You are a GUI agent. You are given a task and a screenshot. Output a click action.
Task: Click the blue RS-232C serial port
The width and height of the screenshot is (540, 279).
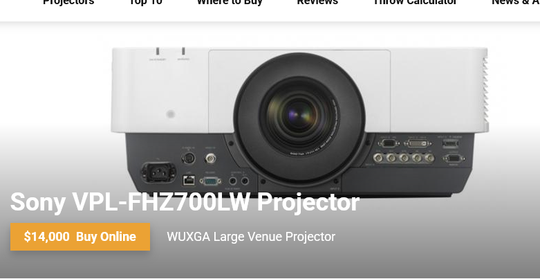point(210,181)
